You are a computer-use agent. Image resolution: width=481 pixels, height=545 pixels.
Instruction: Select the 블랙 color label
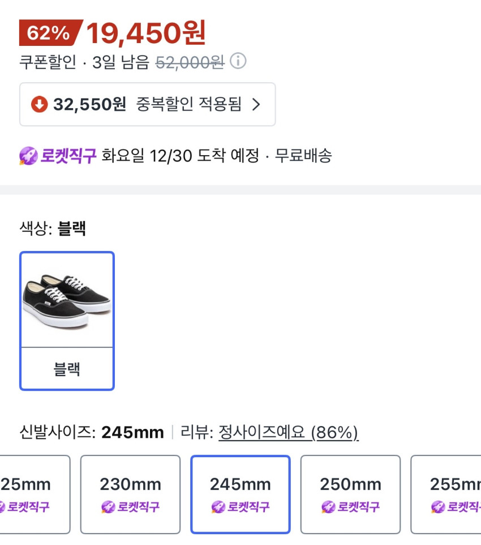[67, 369]
